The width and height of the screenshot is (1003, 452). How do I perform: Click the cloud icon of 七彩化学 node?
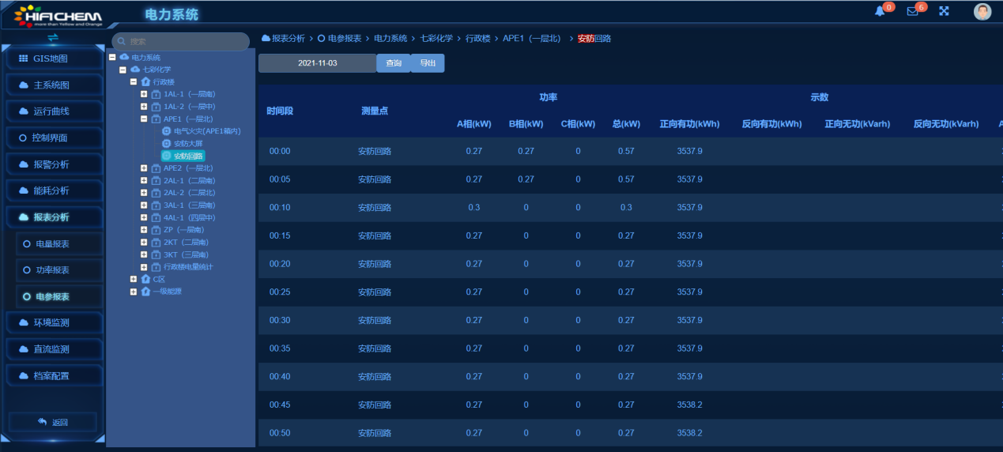(135, 70)
